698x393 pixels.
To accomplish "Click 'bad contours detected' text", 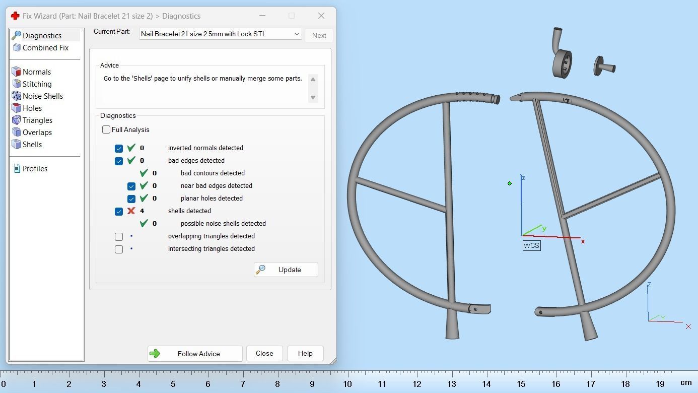I will [213, 173].
